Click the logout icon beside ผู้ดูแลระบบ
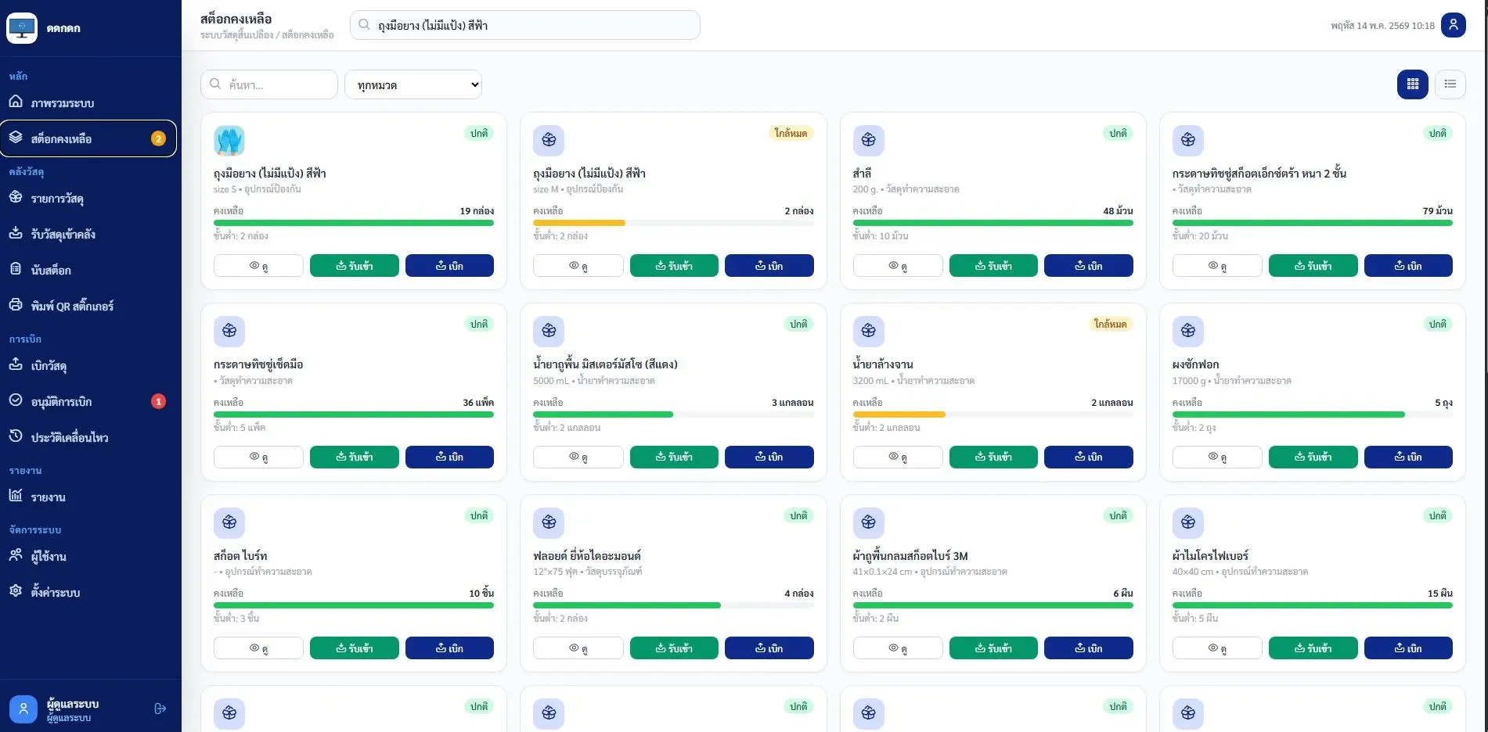1488x732 pixels. (160, 709)
